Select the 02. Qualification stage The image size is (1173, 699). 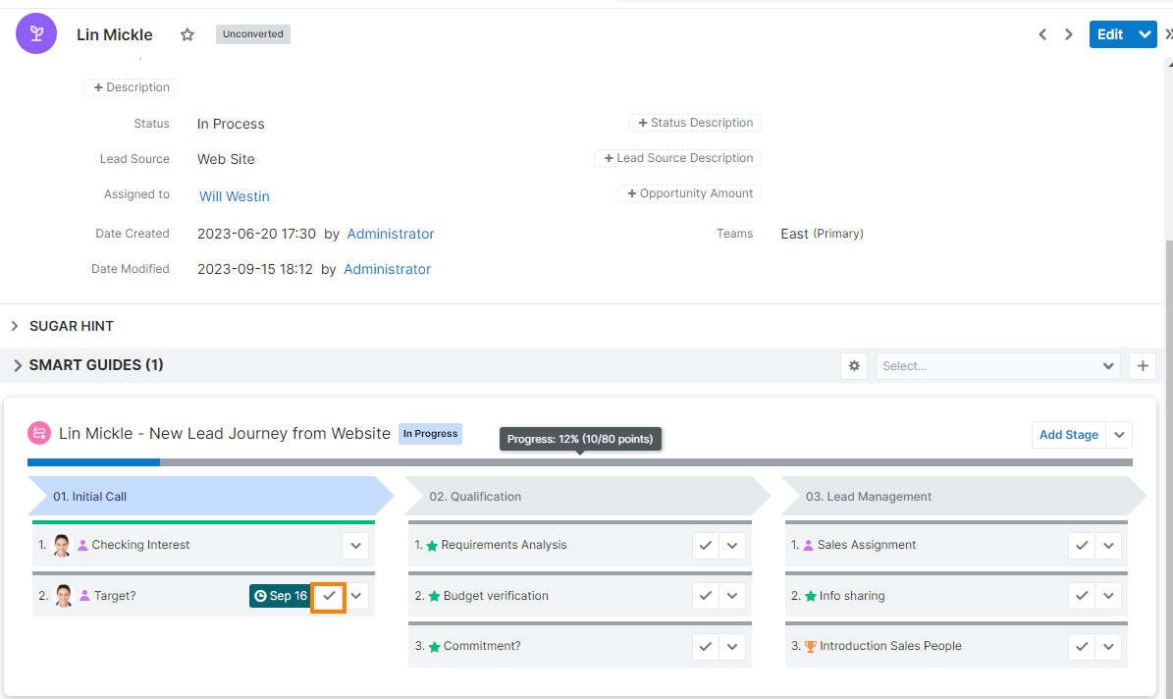579,497
